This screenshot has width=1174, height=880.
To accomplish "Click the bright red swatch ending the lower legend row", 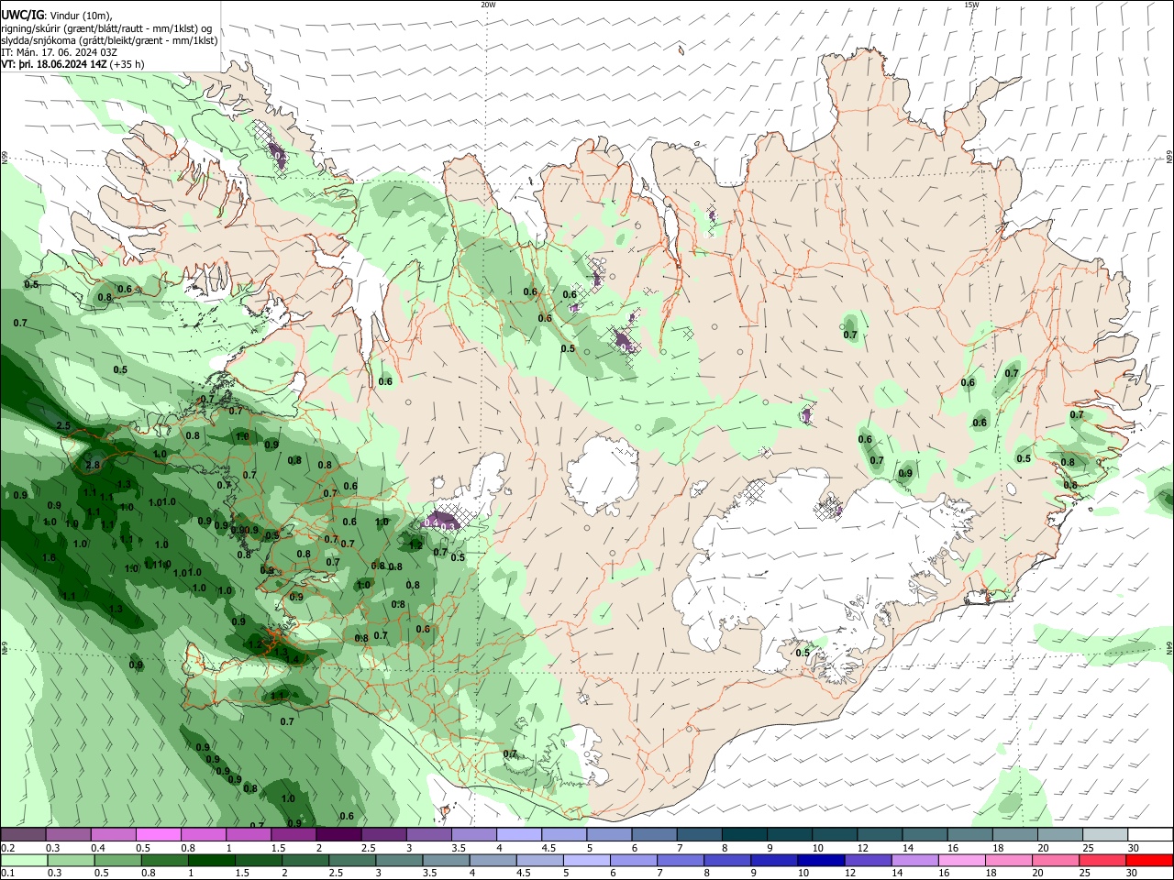I will click(1150, 861).
